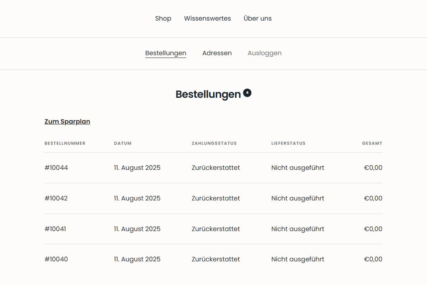Click the Gesamt column header
The width and height of the screenshot is (427, 285).
coord(372,143)
